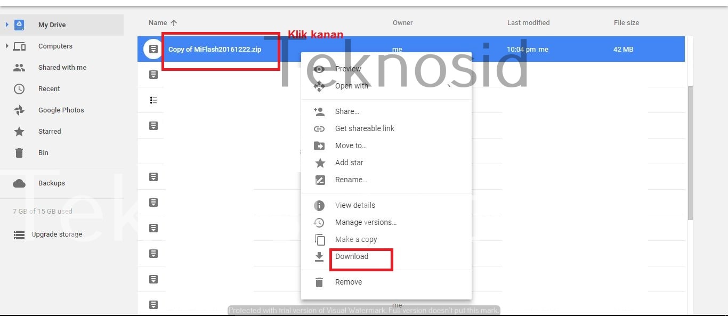
Task: Click the Last modified column header
Action: tap(528, 23)
